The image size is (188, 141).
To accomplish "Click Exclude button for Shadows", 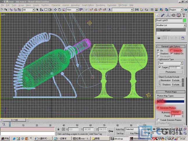I will coord(176,85).
